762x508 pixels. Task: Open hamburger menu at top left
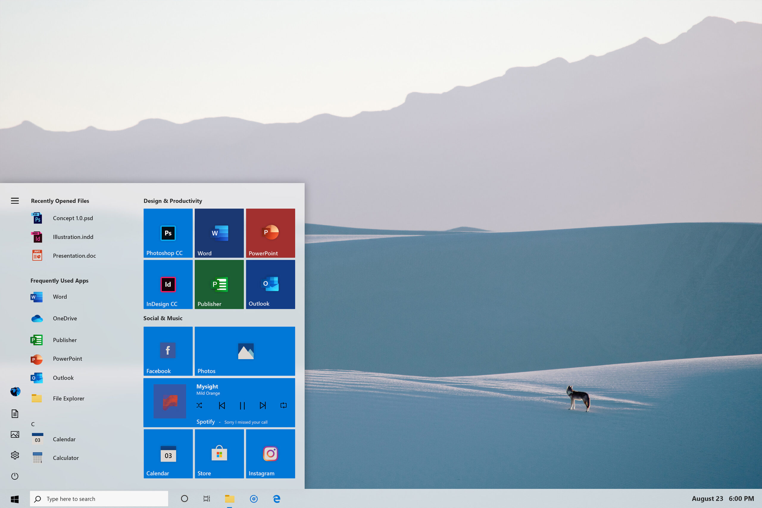click(15, 201)
